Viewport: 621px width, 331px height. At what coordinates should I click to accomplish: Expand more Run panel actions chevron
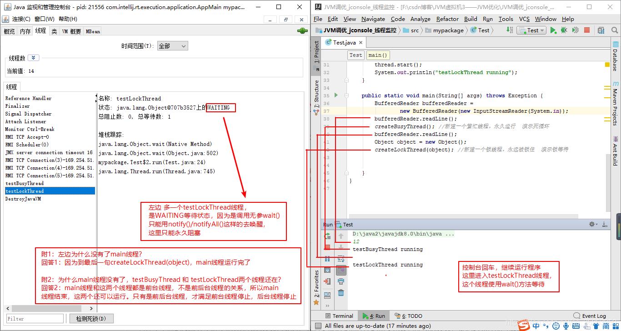tap(327, 306)
